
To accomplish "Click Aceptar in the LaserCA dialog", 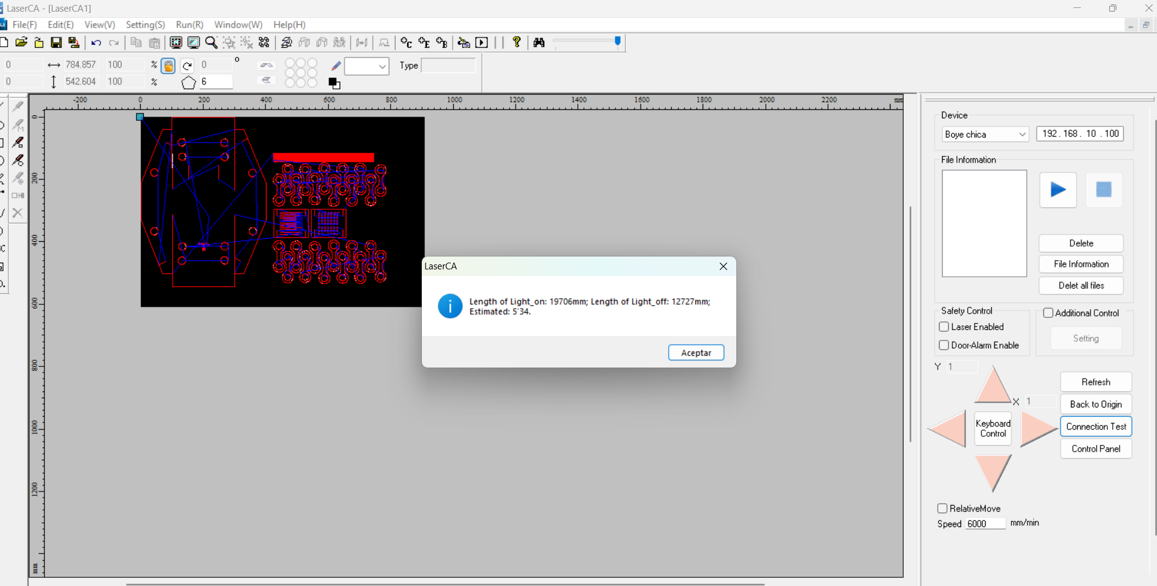I will coord(696,353).
